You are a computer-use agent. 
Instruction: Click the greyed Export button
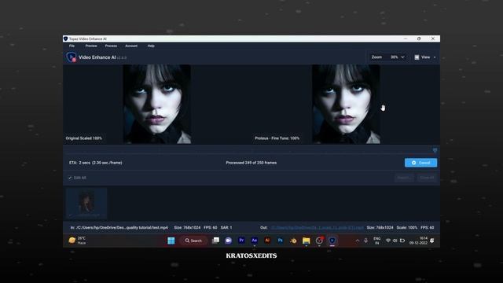pyautogui.click(x=403, y=178)
